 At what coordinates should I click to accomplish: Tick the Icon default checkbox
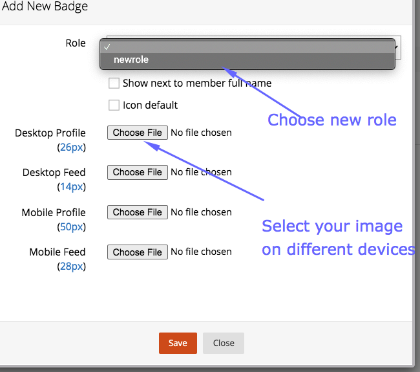tap(114, 105)
